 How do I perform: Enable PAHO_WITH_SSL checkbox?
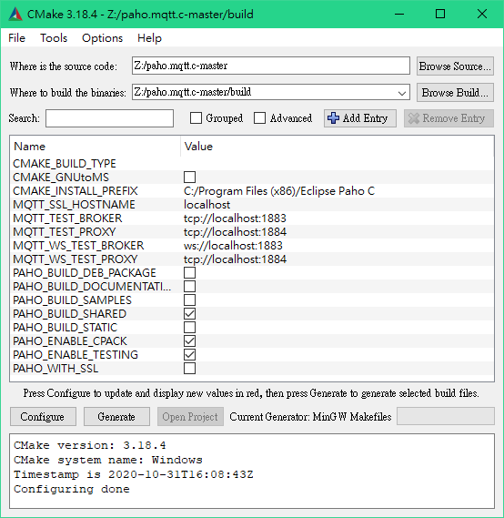click(189, 368)
